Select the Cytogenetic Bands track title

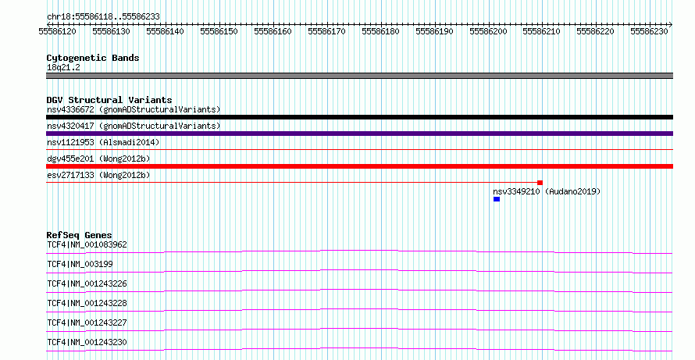(93, 58)
